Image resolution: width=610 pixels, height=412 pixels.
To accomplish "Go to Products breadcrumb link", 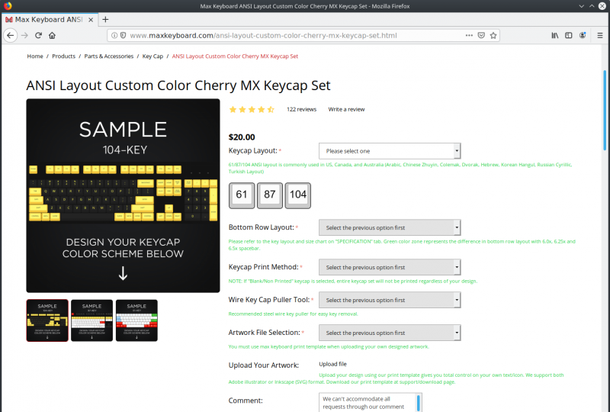I will (x=64, y=56).
